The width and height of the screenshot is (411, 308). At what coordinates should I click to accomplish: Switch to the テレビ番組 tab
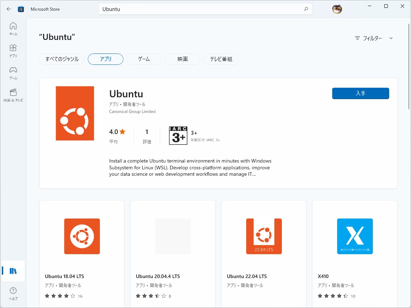pos(221,59)
